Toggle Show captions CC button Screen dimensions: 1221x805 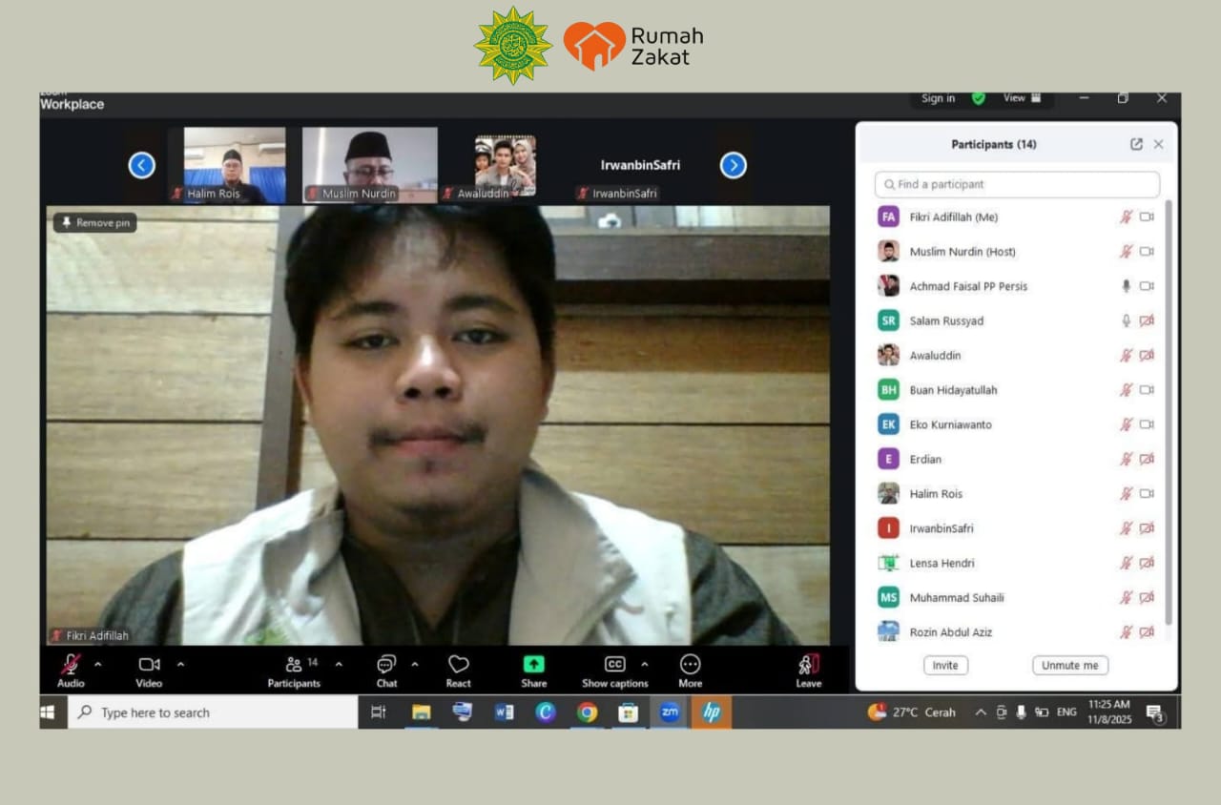[x=614, y=665]
